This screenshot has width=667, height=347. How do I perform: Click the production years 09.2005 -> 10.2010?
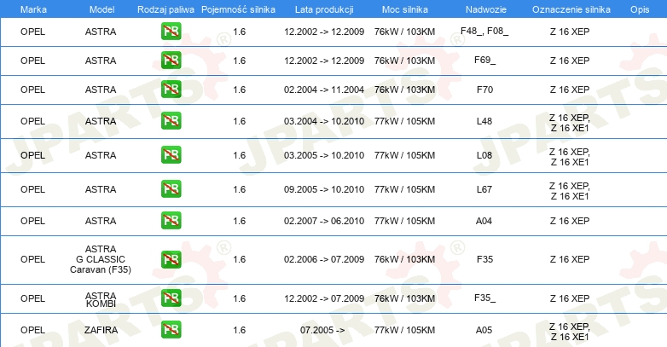tap(324, 189)
